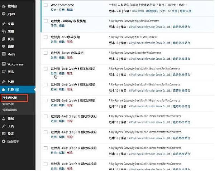The height and width of the screenshot is (171, 215).
Task: Open the 外觀 appearance brush icon
Action: click(x=4, y=82)
